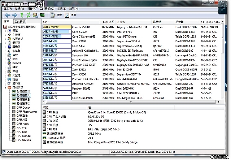Click the Forward arrow toolbar icon

[x=14, y=15]
